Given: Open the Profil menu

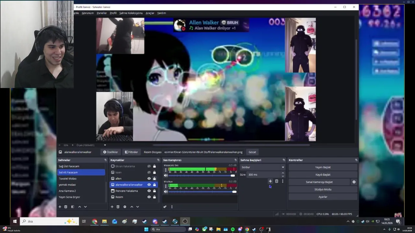Looking at the screenshot, I should (x=113, y=13).
